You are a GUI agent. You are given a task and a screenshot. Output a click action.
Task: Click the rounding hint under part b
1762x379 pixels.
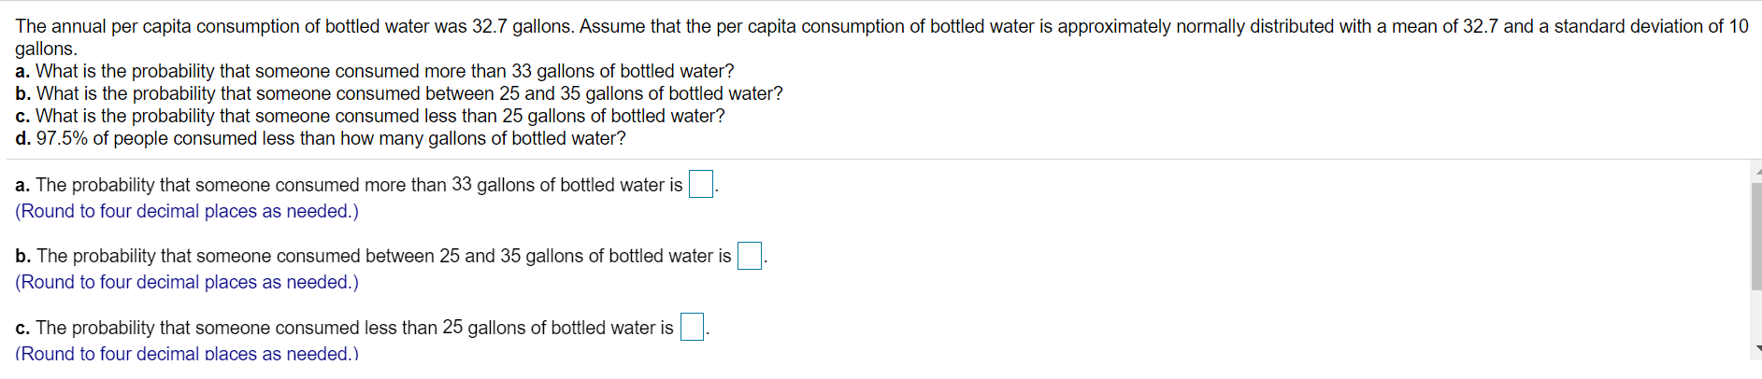(x=187, y=283)
